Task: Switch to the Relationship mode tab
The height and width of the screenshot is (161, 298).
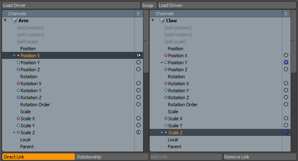Action: (x=112, y=157)
